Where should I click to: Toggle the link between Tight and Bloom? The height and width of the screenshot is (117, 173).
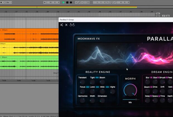(x=97, y=78)
